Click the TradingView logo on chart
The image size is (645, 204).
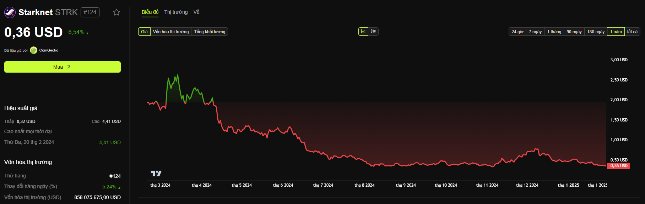(156, 173)
